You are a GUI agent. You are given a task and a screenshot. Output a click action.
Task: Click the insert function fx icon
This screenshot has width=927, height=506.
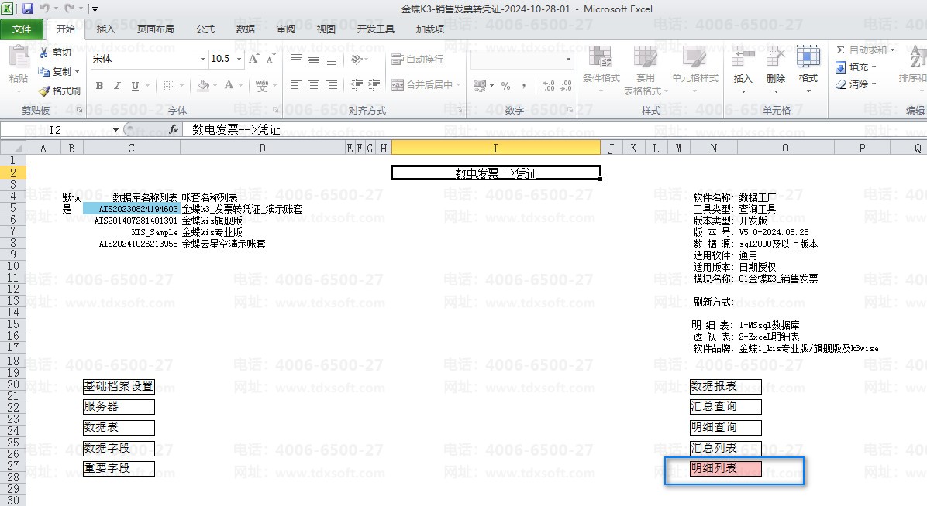pos(173,129)
